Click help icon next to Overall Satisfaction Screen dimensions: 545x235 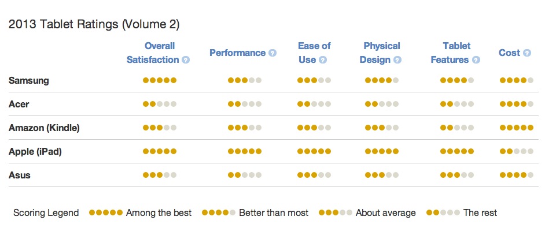pyautogui.click(x=186, y=59)
